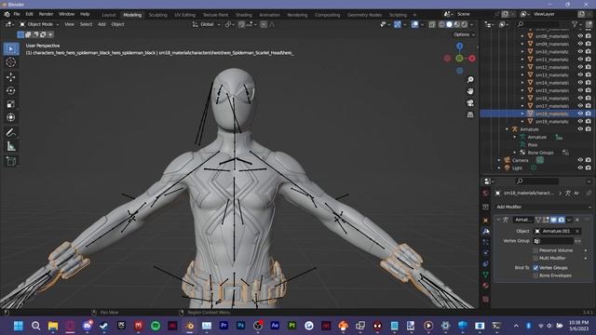596x335 pixels.
Task: Disable Light in renders via its camera icon
Action: coord(588,167)
